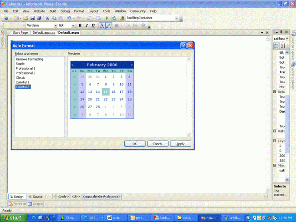The height and width of the screenshot is (222, 296).
Task: Open the Error List tab
Action: (x=17, y=204)
